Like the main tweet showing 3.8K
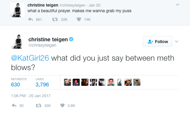 (x=62, y=105)
